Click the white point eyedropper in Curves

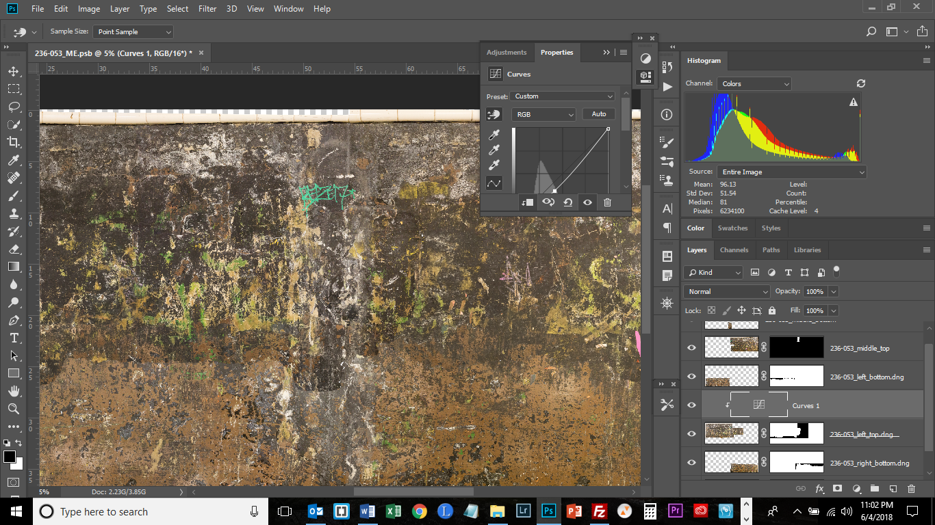pos(494,165)
